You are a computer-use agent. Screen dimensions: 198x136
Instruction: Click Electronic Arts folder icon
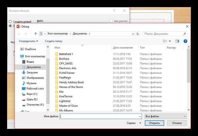point(56,68)
